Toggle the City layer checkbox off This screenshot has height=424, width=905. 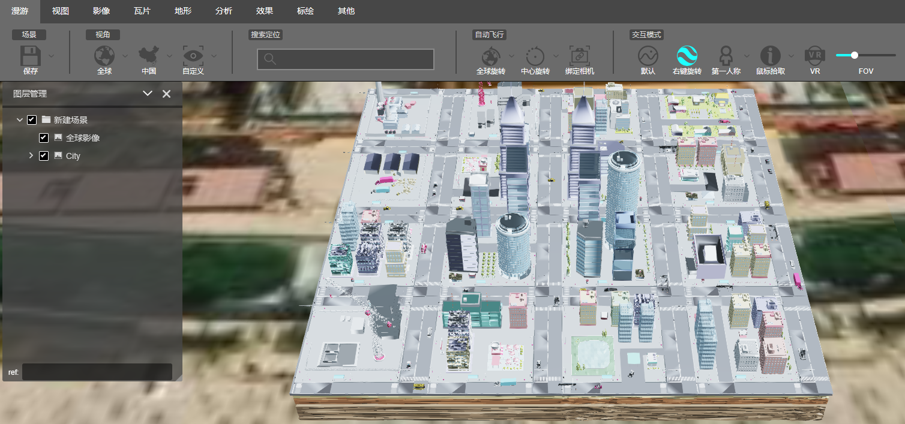(x=43, y=156)
